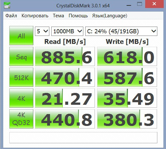Open the Язык(Language) menu
Image resolution: width=166 pixels, height=149 pixels.
(110, 16)
